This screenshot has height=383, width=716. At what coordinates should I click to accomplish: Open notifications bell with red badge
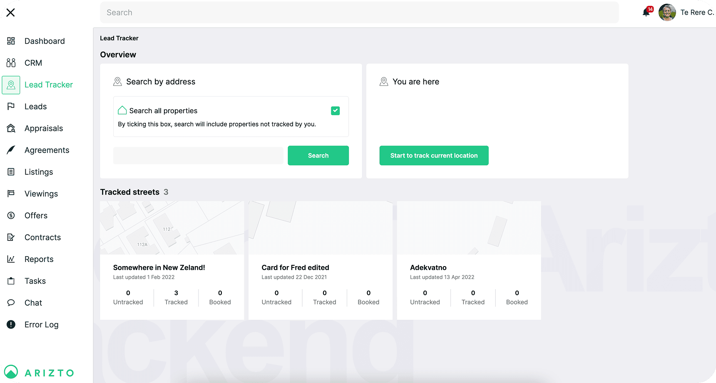pyautogui.click(x=646, y=12)
